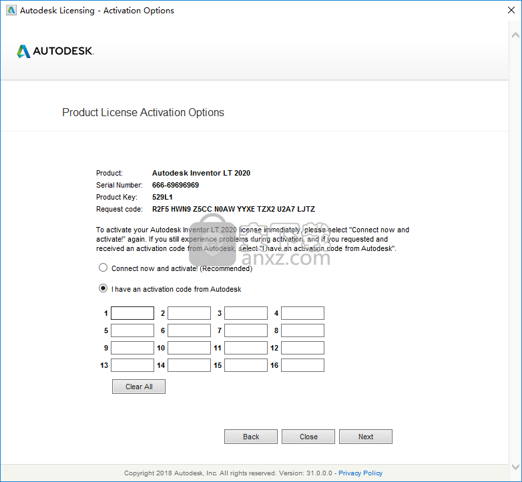Click activation code field 8

tap(302, 330)
